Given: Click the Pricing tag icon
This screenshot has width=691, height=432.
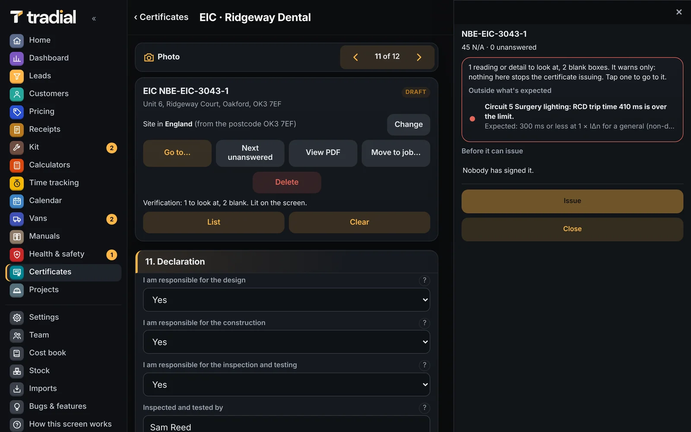Looking at the screenshot, I should pyautogui.click(x=17, y=112).
